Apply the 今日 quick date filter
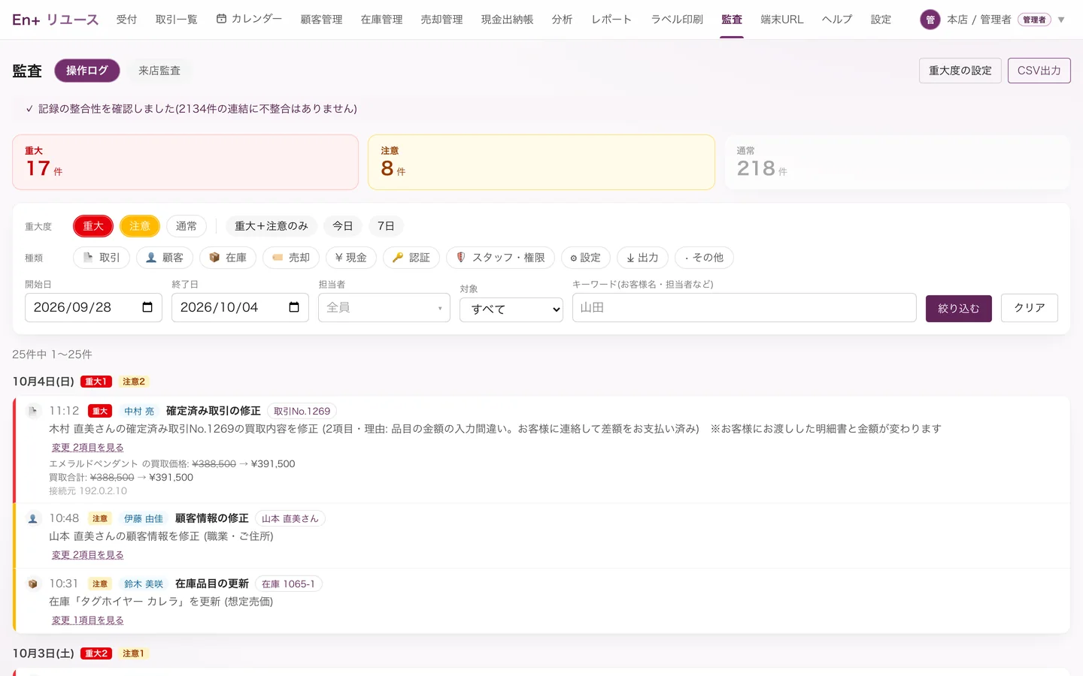 [x=343, y=226]
